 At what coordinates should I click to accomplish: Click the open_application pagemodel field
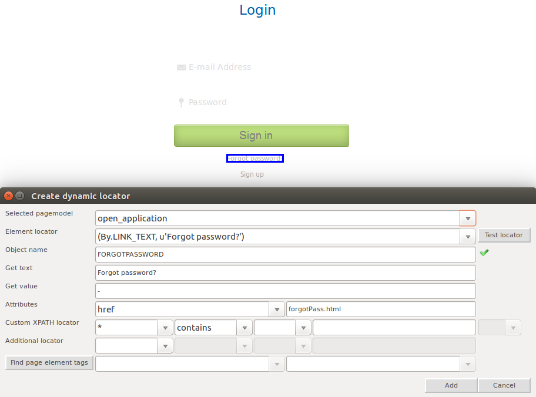(277, 218)
